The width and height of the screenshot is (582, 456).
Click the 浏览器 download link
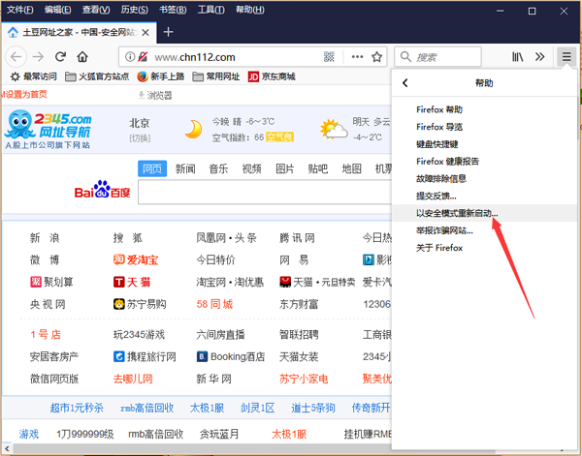pos(155,96)
